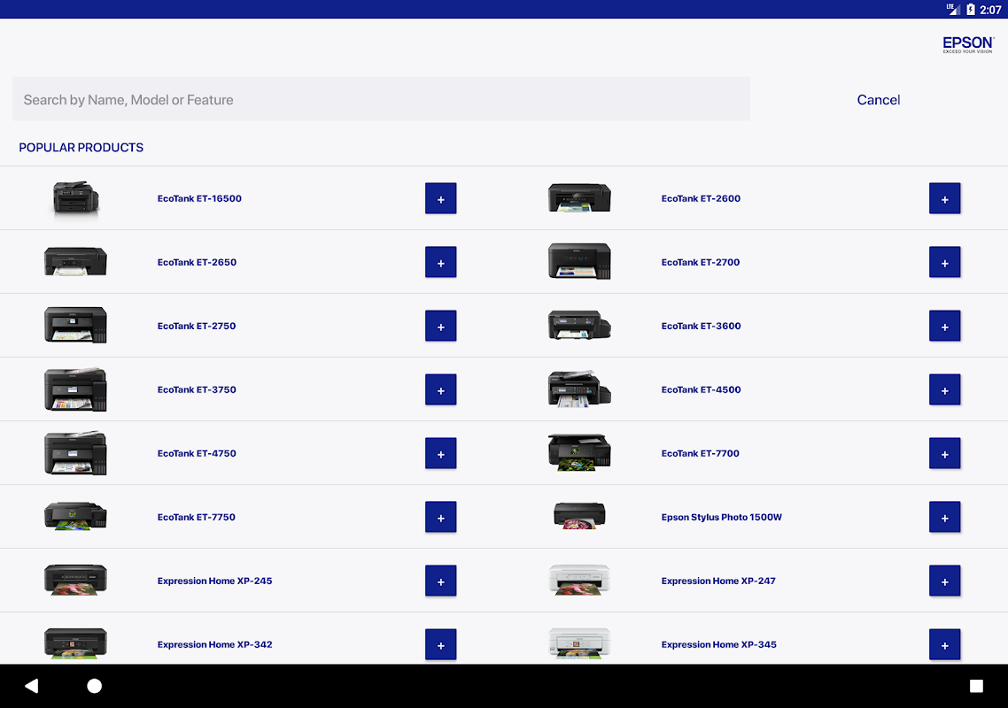Cancel the product search

878,100
